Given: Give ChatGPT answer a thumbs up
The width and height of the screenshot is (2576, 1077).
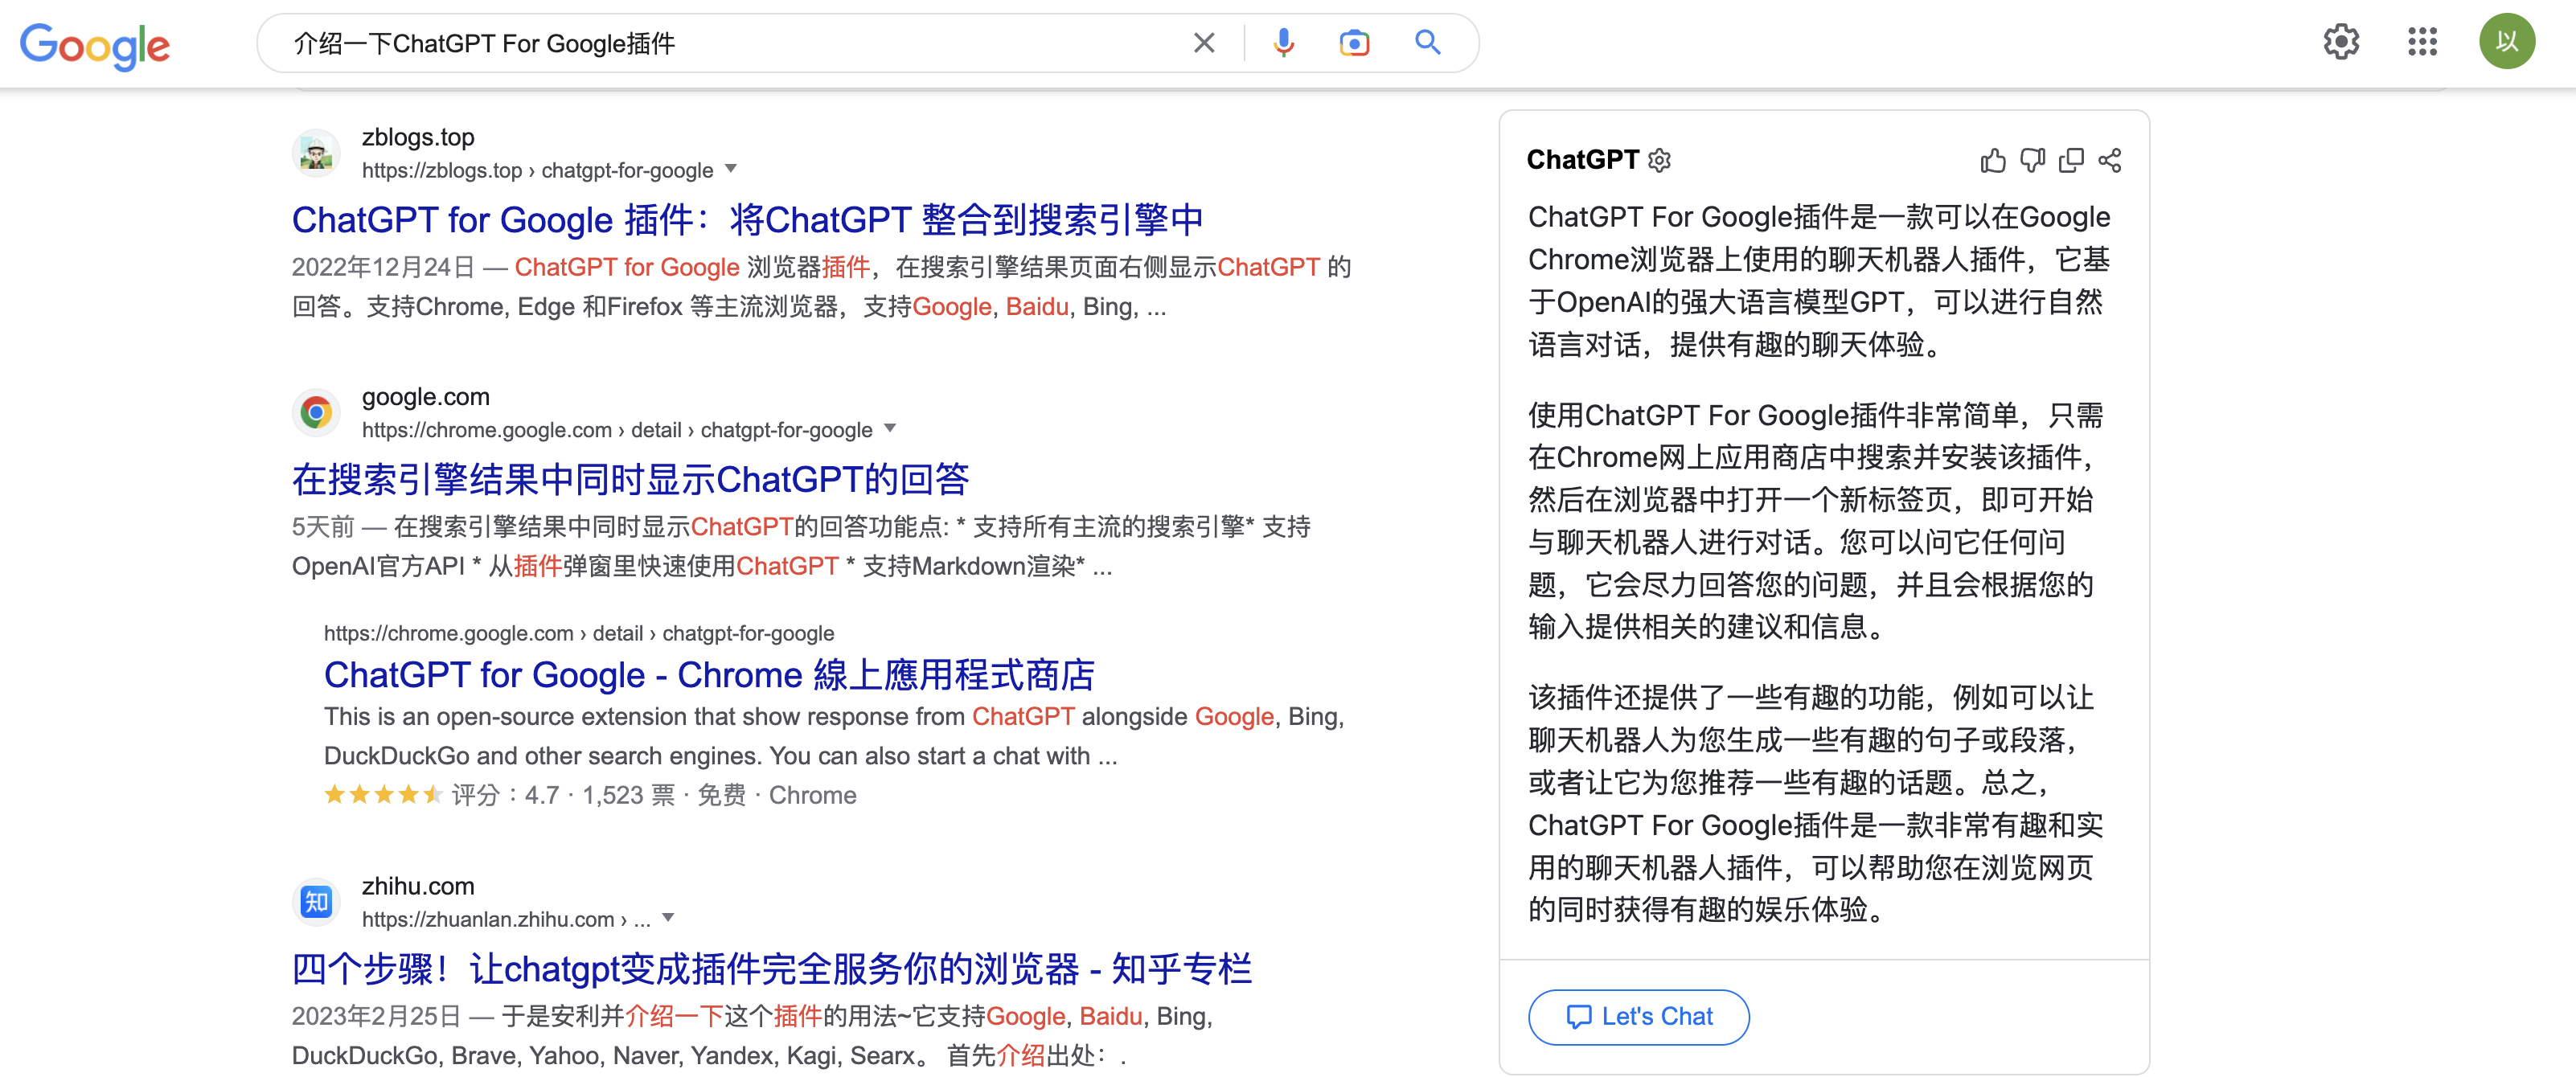Looking at the screenshot, I should [1993, 161].
